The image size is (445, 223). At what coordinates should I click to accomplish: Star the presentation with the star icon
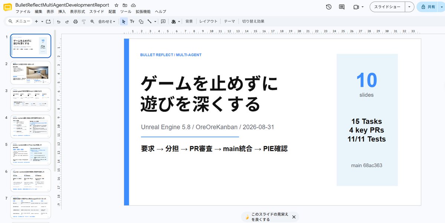(117, 6)
